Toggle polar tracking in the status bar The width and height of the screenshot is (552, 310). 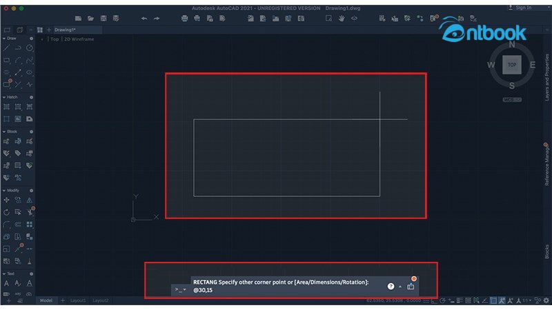click(x=442, y=300)
